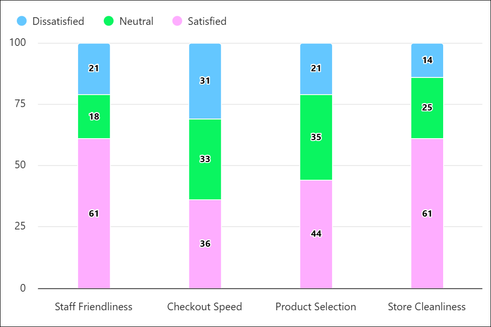Click the green Neutral legend circle
This screenshot has width=491, height=327.
tap(109, 22)
